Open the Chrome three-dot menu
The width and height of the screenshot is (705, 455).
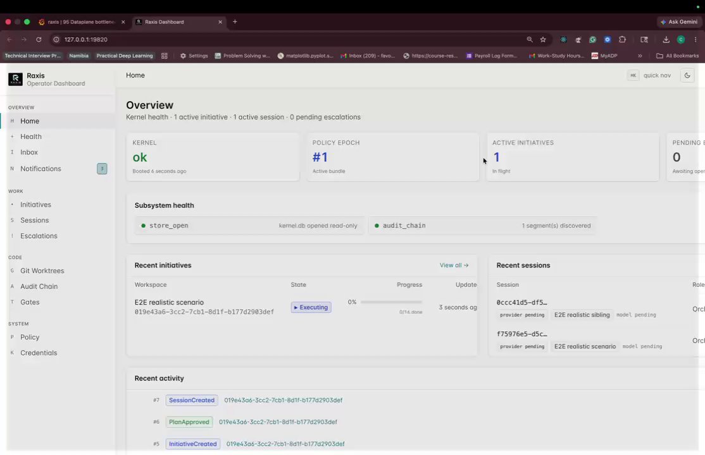695,40
